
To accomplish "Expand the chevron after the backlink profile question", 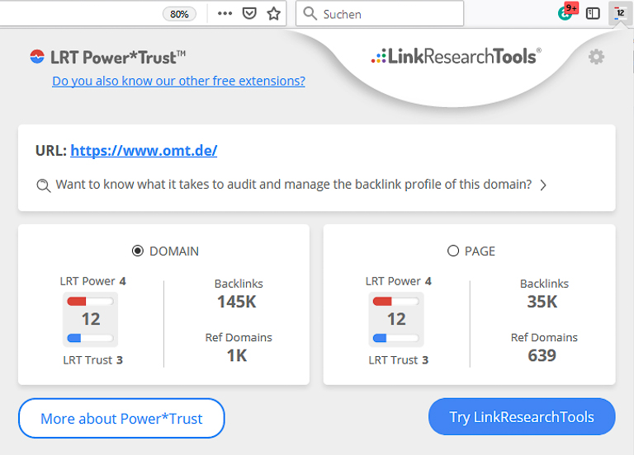I will click(543, 185).
